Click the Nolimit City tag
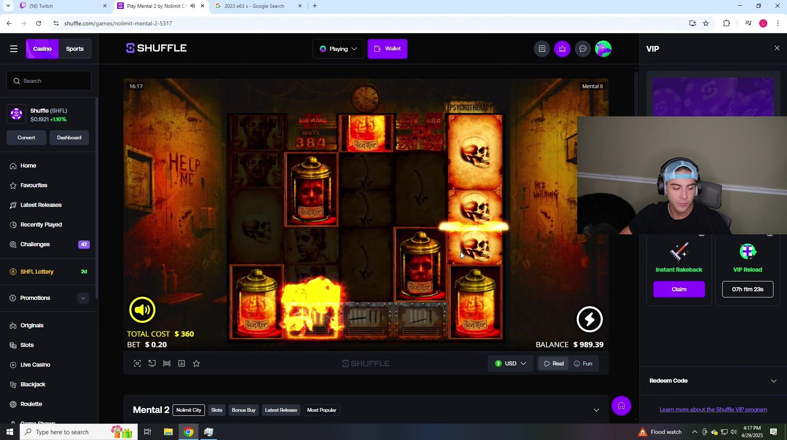 pos(189,411)
